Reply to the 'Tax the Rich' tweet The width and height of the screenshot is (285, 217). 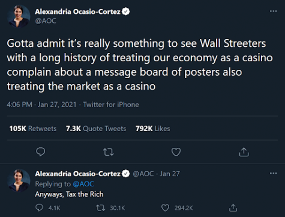click(39, 208)
